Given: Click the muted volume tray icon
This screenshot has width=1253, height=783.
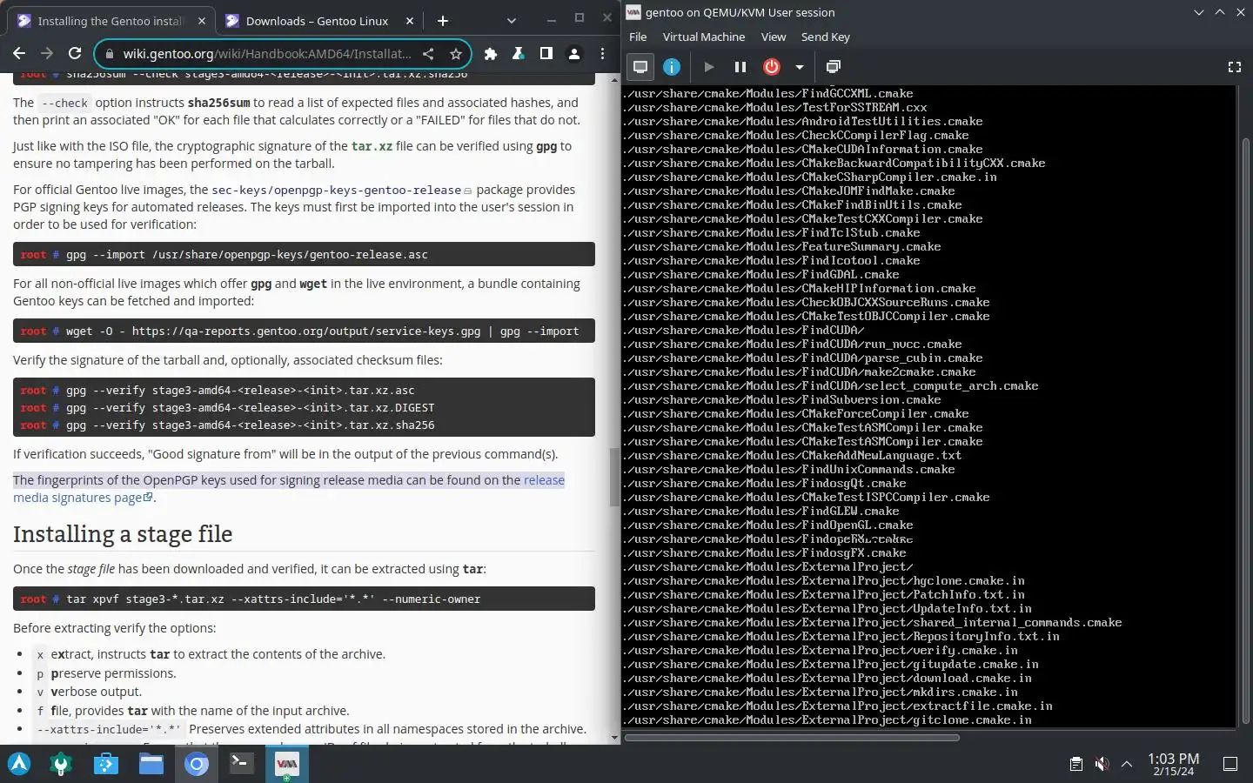Looking at the screenshot, I should (1102, 764).
